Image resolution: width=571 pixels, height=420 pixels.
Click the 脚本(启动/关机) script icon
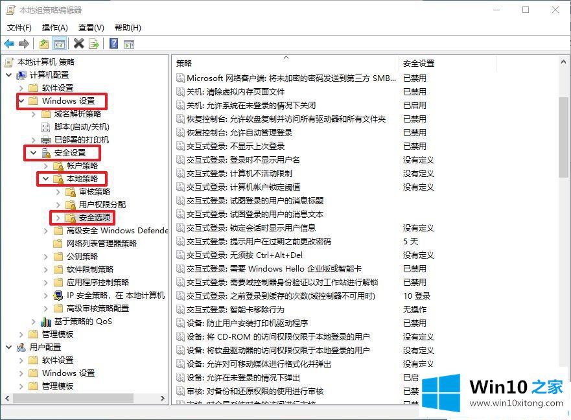coord(46,127)
